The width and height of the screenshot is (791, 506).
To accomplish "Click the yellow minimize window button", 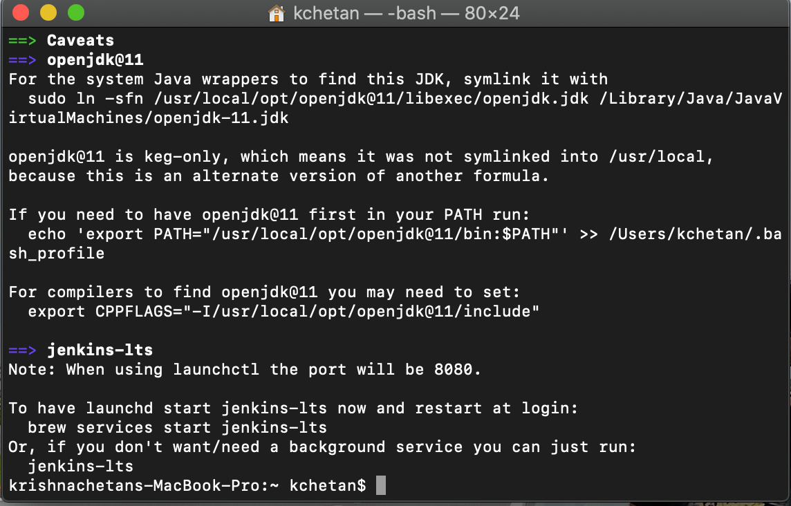I will pyautogui.click(x=48, y=12).
